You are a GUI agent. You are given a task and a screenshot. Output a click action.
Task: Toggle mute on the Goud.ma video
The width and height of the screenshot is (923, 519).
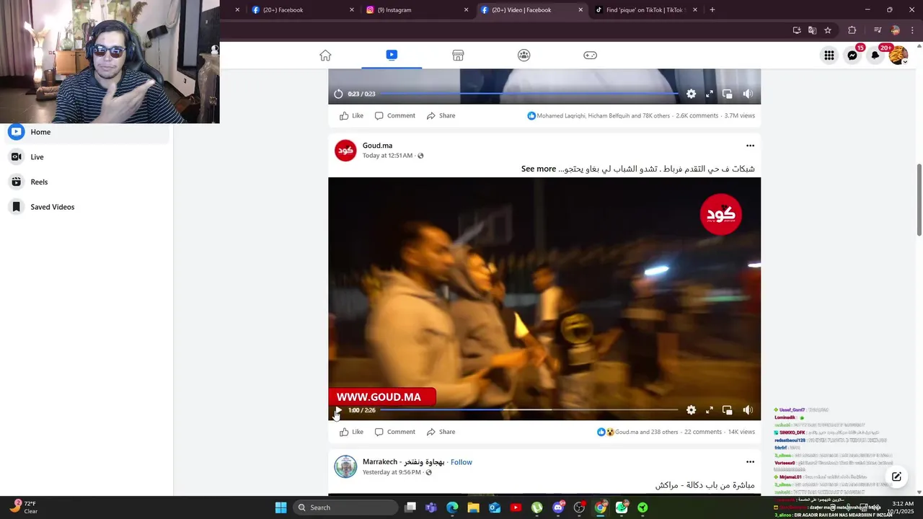point(748,410)
